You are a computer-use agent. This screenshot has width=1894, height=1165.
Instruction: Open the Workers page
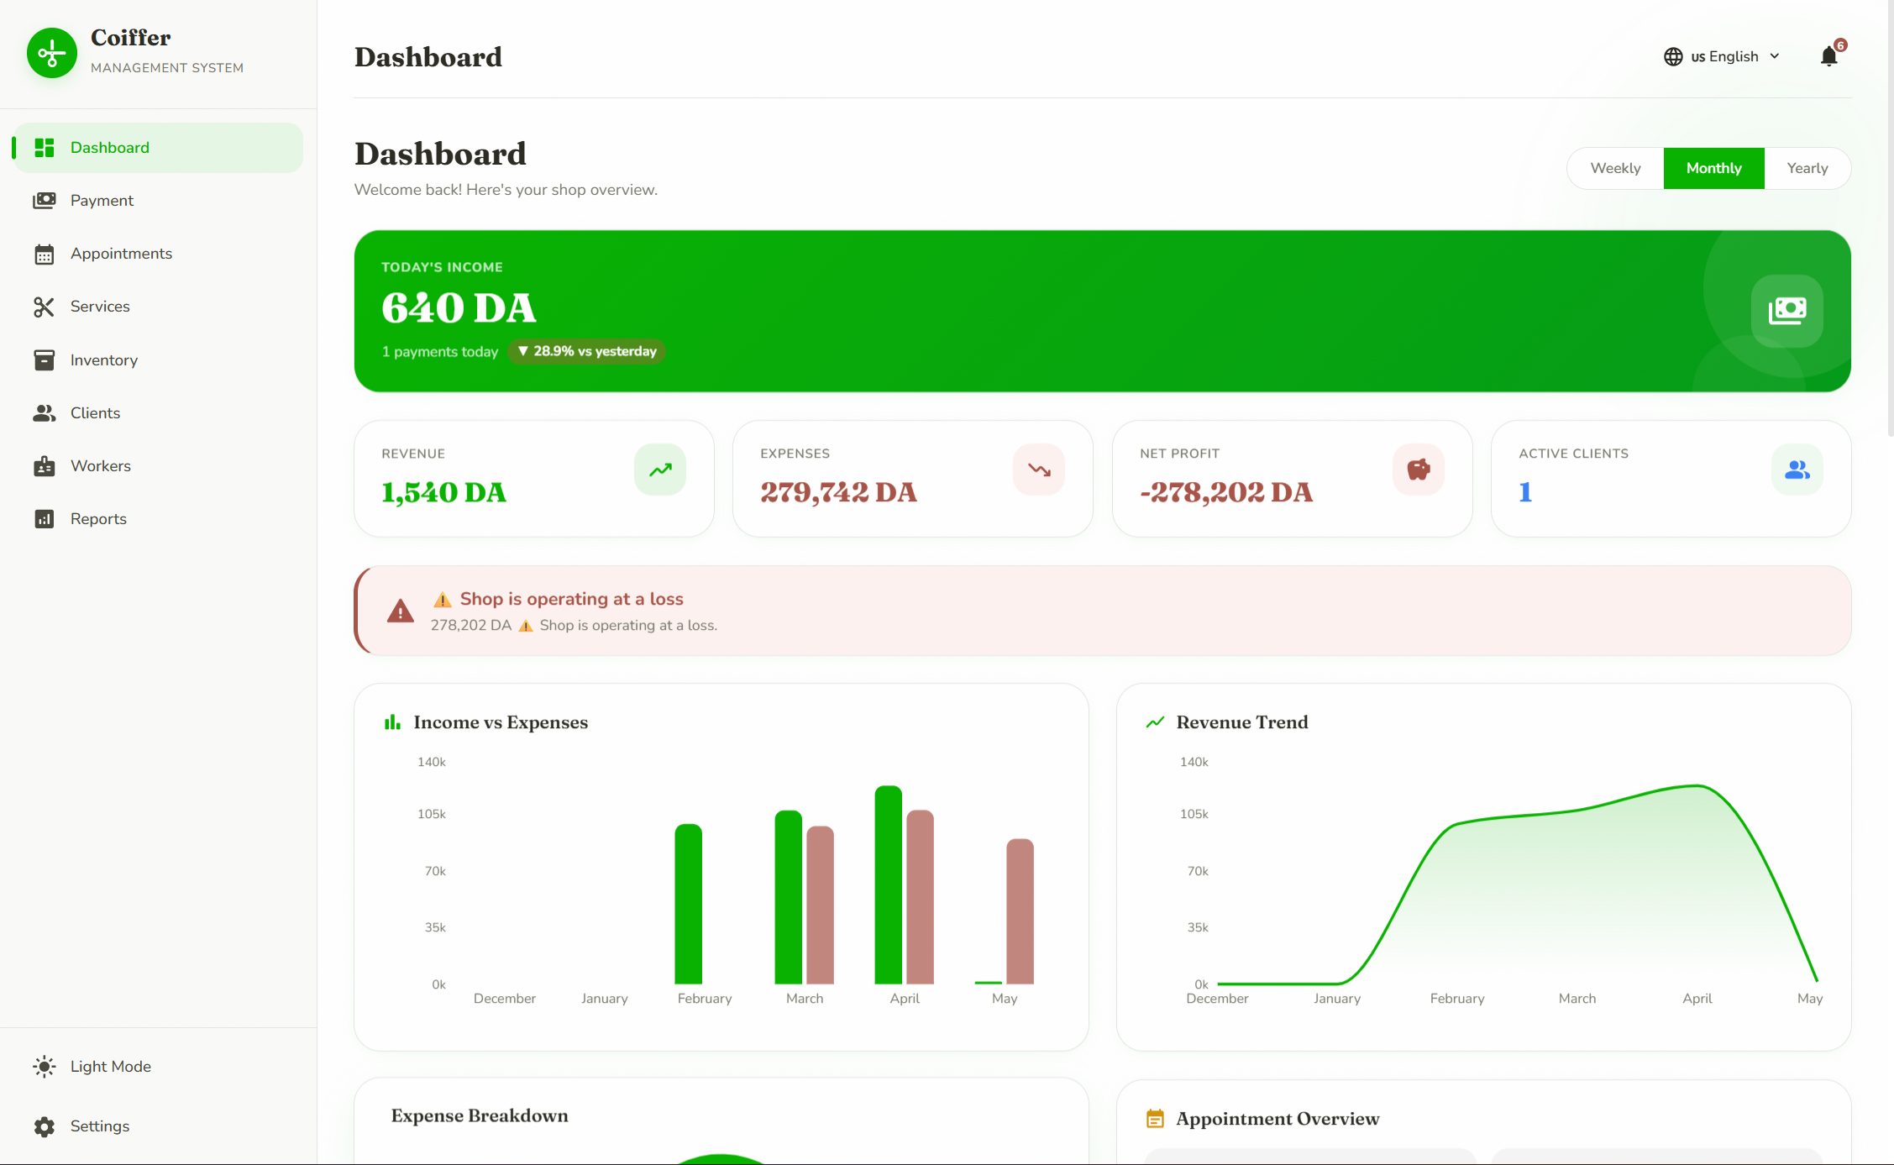[x=158, y=466]
